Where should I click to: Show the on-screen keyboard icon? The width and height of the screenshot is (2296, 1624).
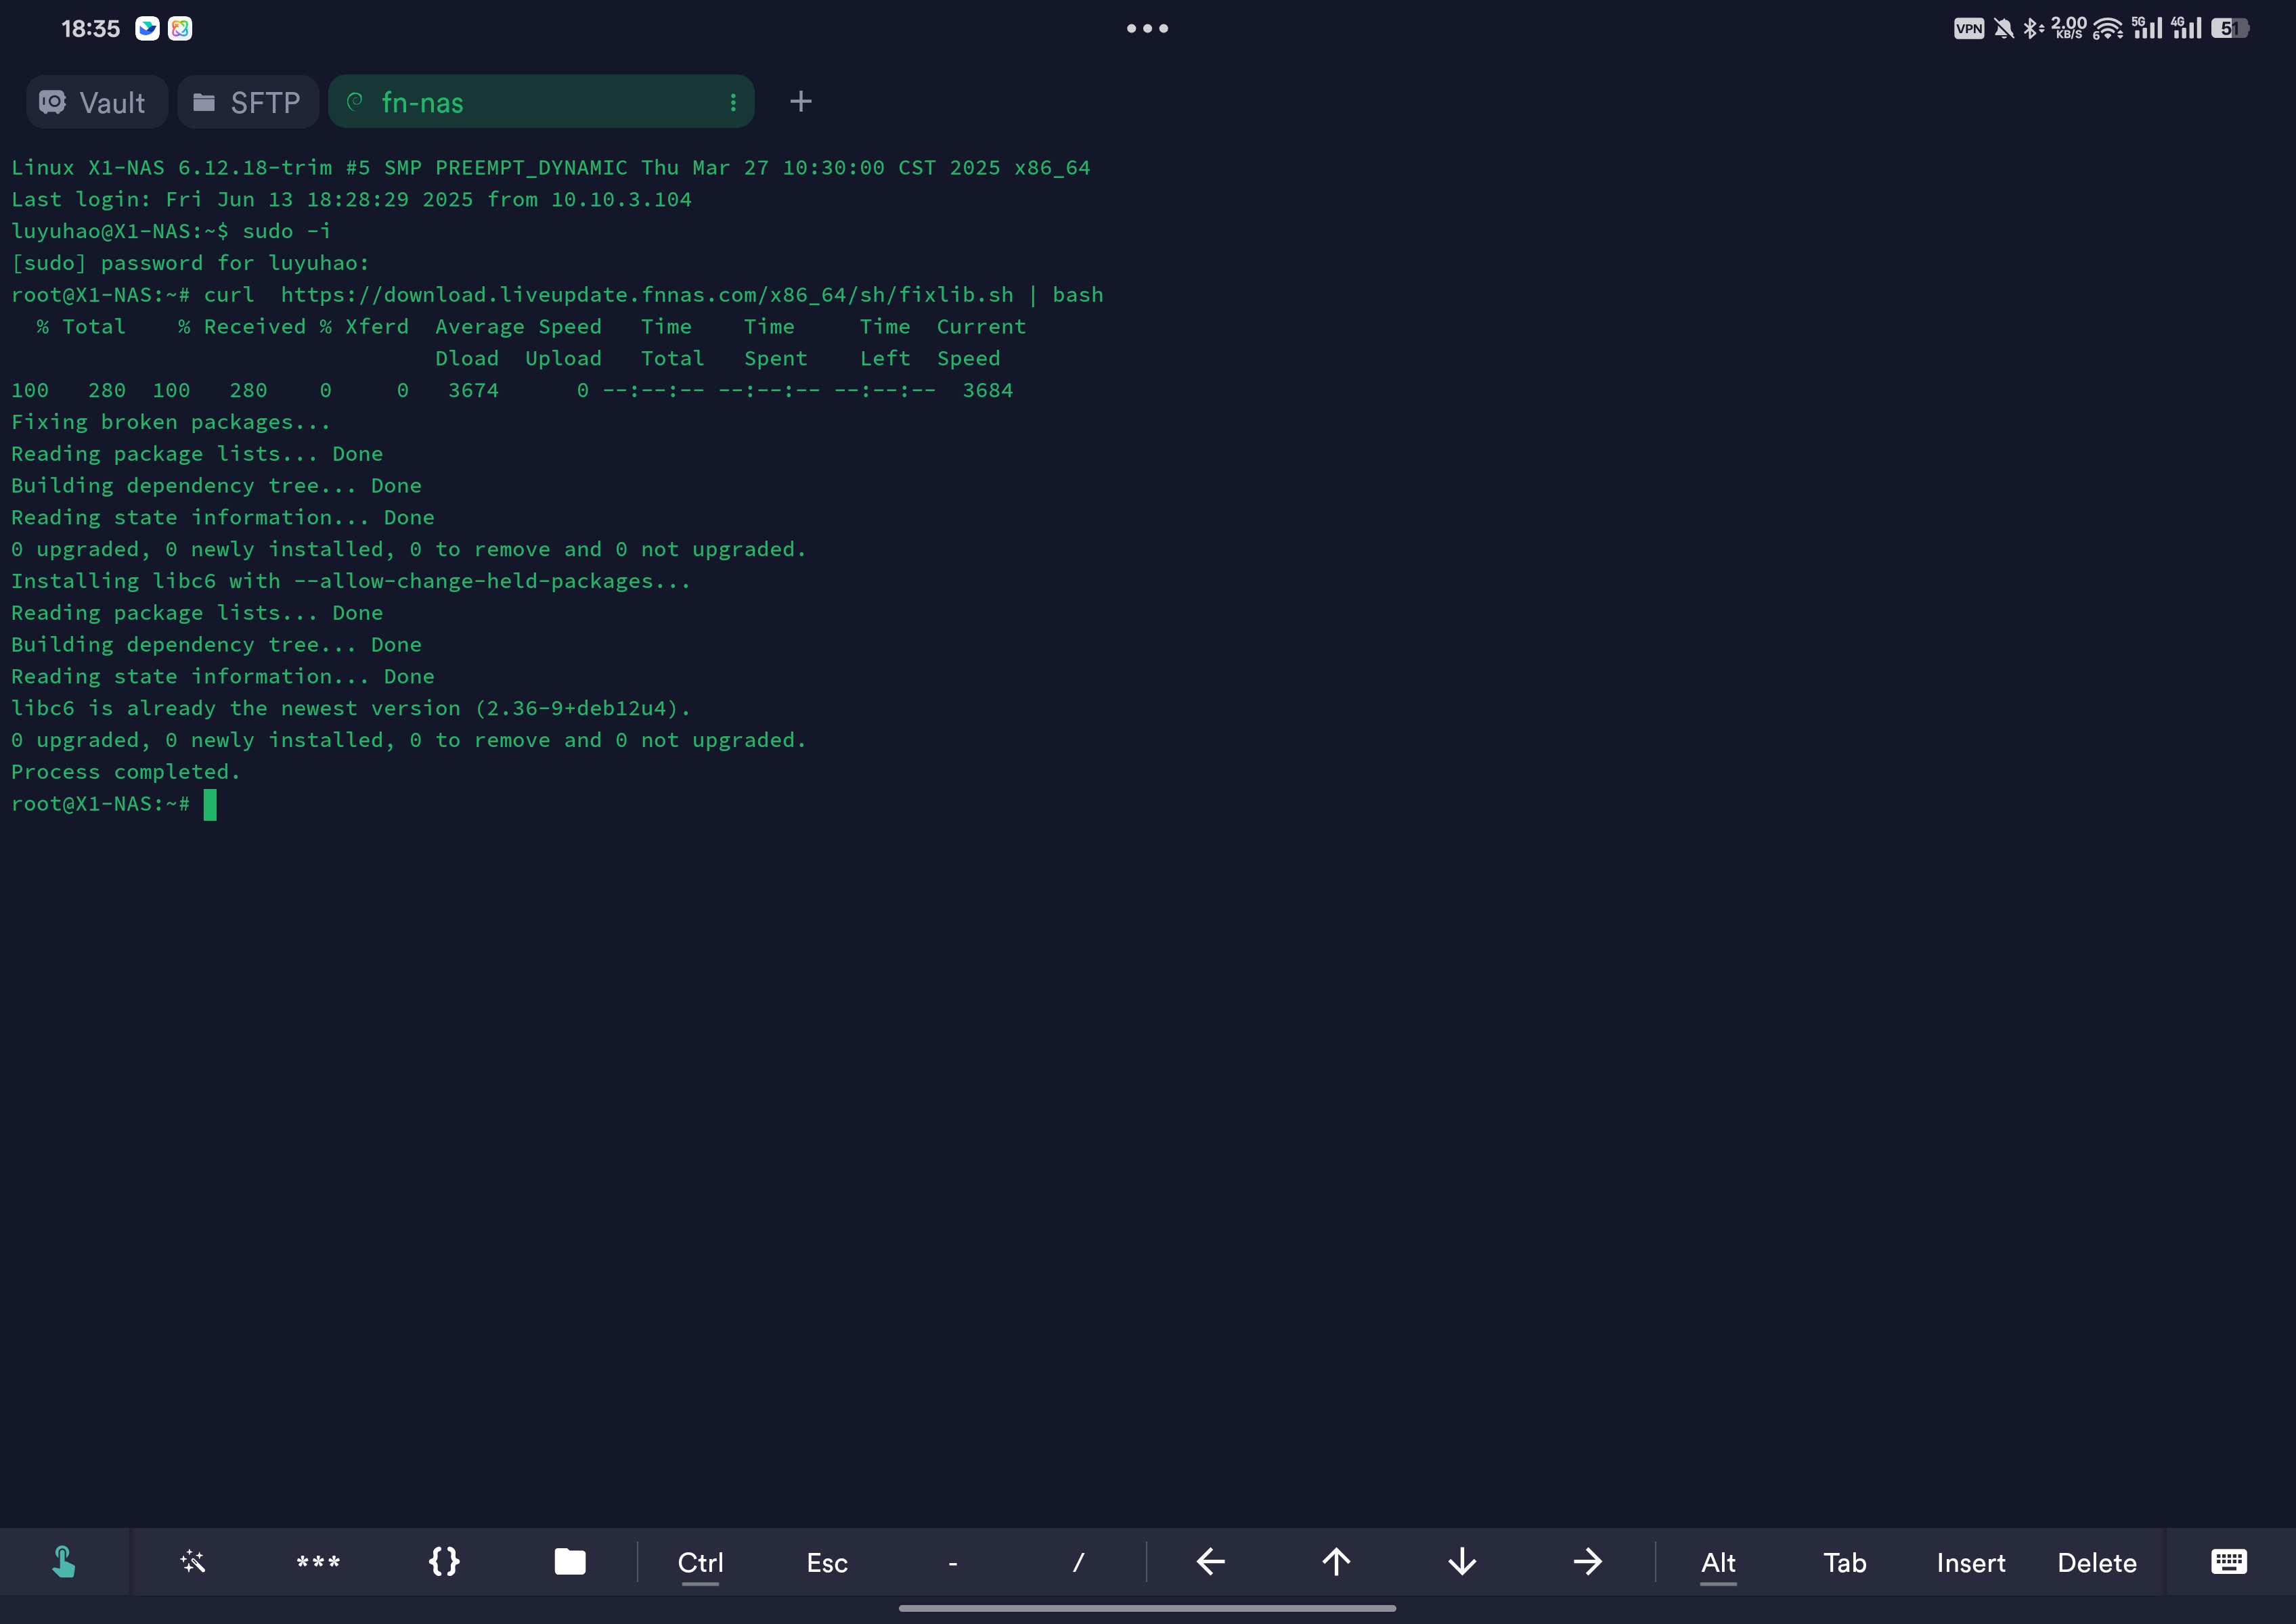point(2229,1562)
